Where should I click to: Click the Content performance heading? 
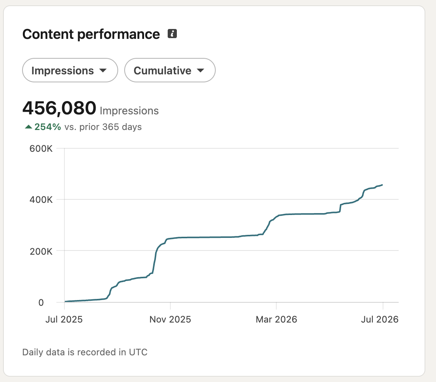(x=91, y=34)
